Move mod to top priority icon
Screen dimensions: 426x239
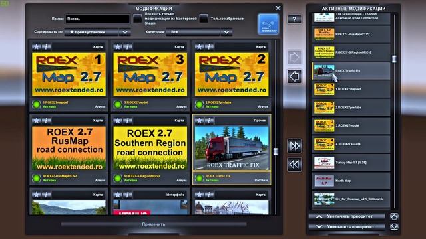coord(394,216)
